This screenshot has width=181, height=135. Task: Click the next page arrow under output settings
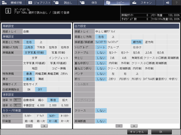point(134,126)
